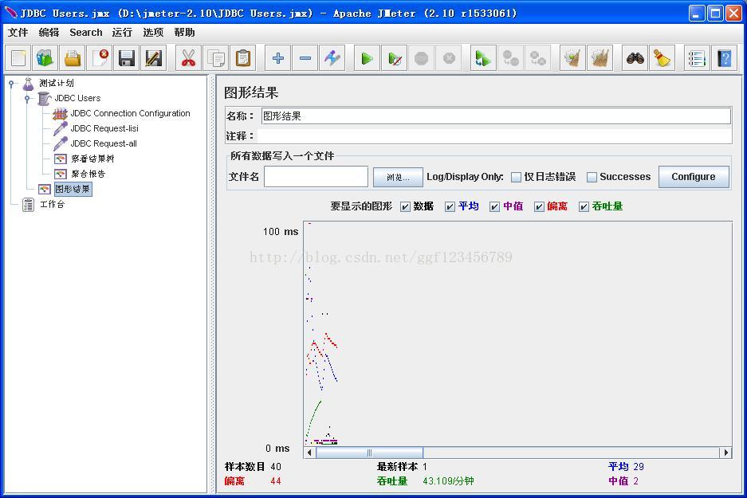
Task: Open Search with the binoculars icon
Action: [x=635, y=58]
